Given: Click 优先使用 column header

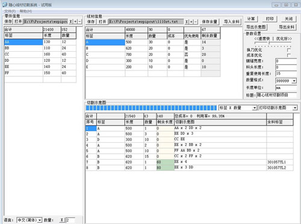Looking at the screenshot, I should coord(192,36).
